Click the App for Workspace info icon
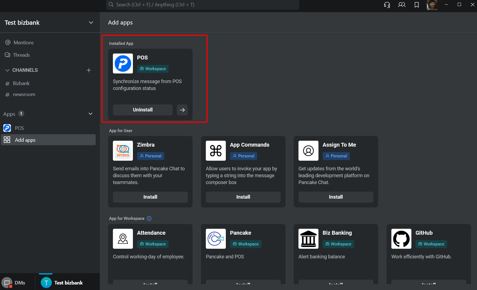Viewport: 477px width, 290px height. 149,218
